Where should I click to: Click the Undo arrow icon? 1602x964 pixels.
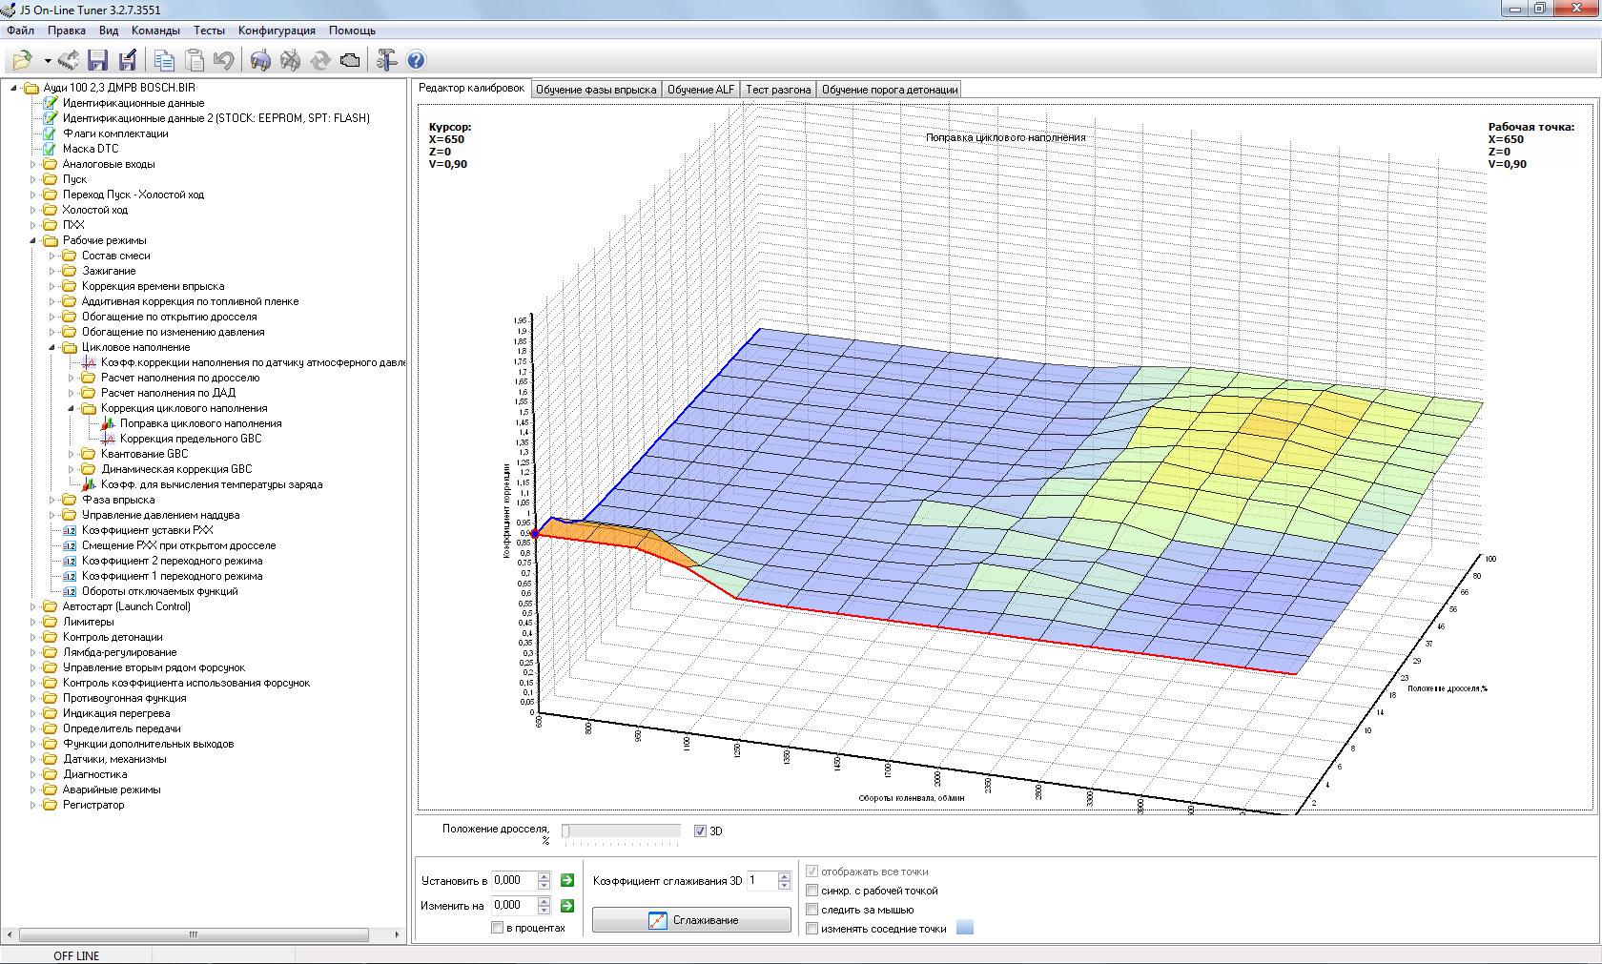[223, 61]
